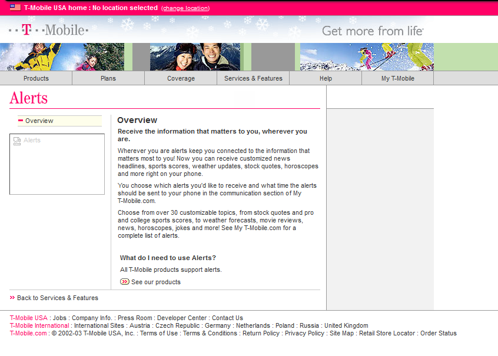
Task: Click the What do I need to use Alerts? heading
Action: tap(168, 258)
